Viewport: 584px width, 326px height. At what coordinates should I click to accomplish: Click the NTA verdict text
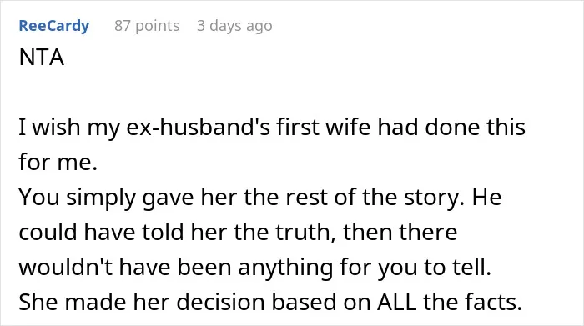pyautogui.click(x=42, y=58)
